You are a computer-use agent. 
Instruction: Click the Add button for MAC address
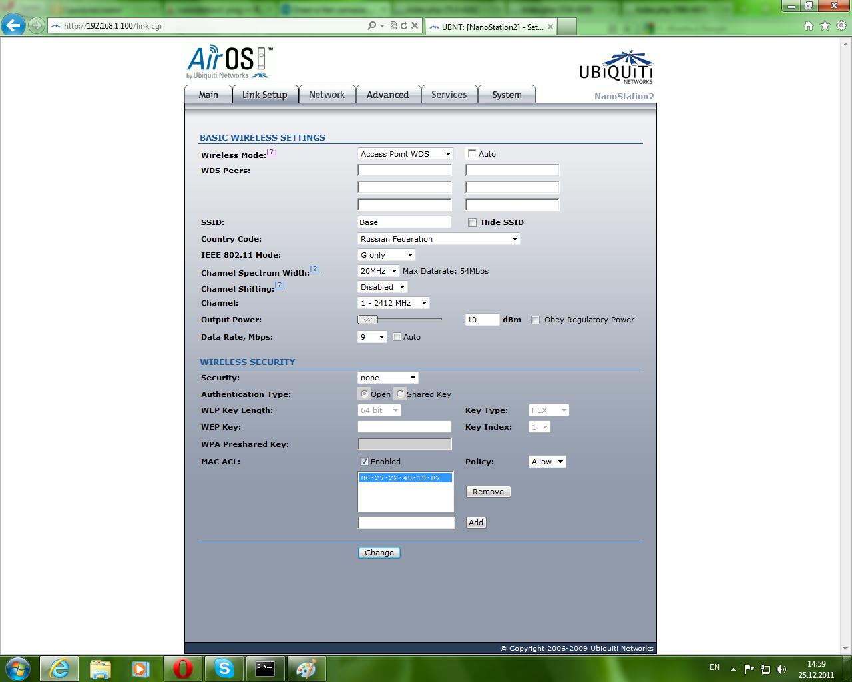coord(476,523)
